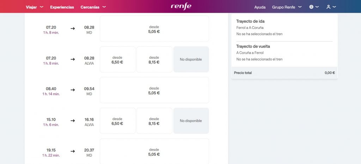The image size is (361, 164).
Task: Expand the Viajar dropdown menu
Action: [x=35, y=7]
